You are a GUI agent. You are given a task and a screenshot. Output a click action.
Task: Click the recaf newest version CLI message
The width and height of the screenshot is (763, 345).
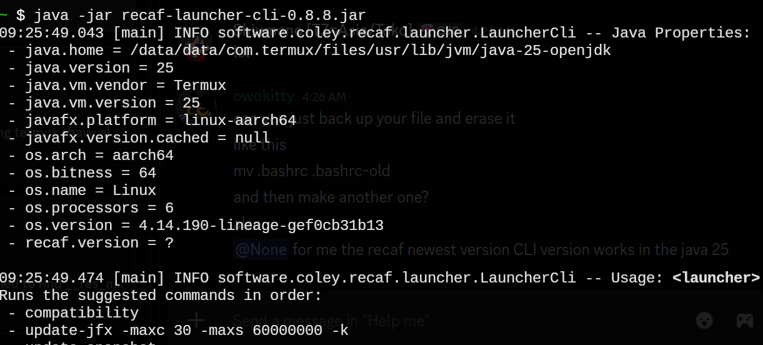[510, 249]
